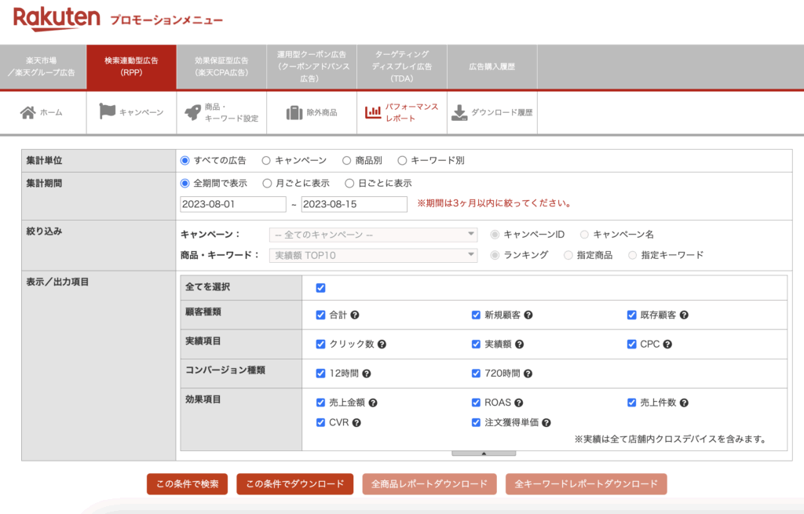Click 全キーワードレポートダウンロード button
The width and height of the screenshot is (804, 514).
[586, 484]
